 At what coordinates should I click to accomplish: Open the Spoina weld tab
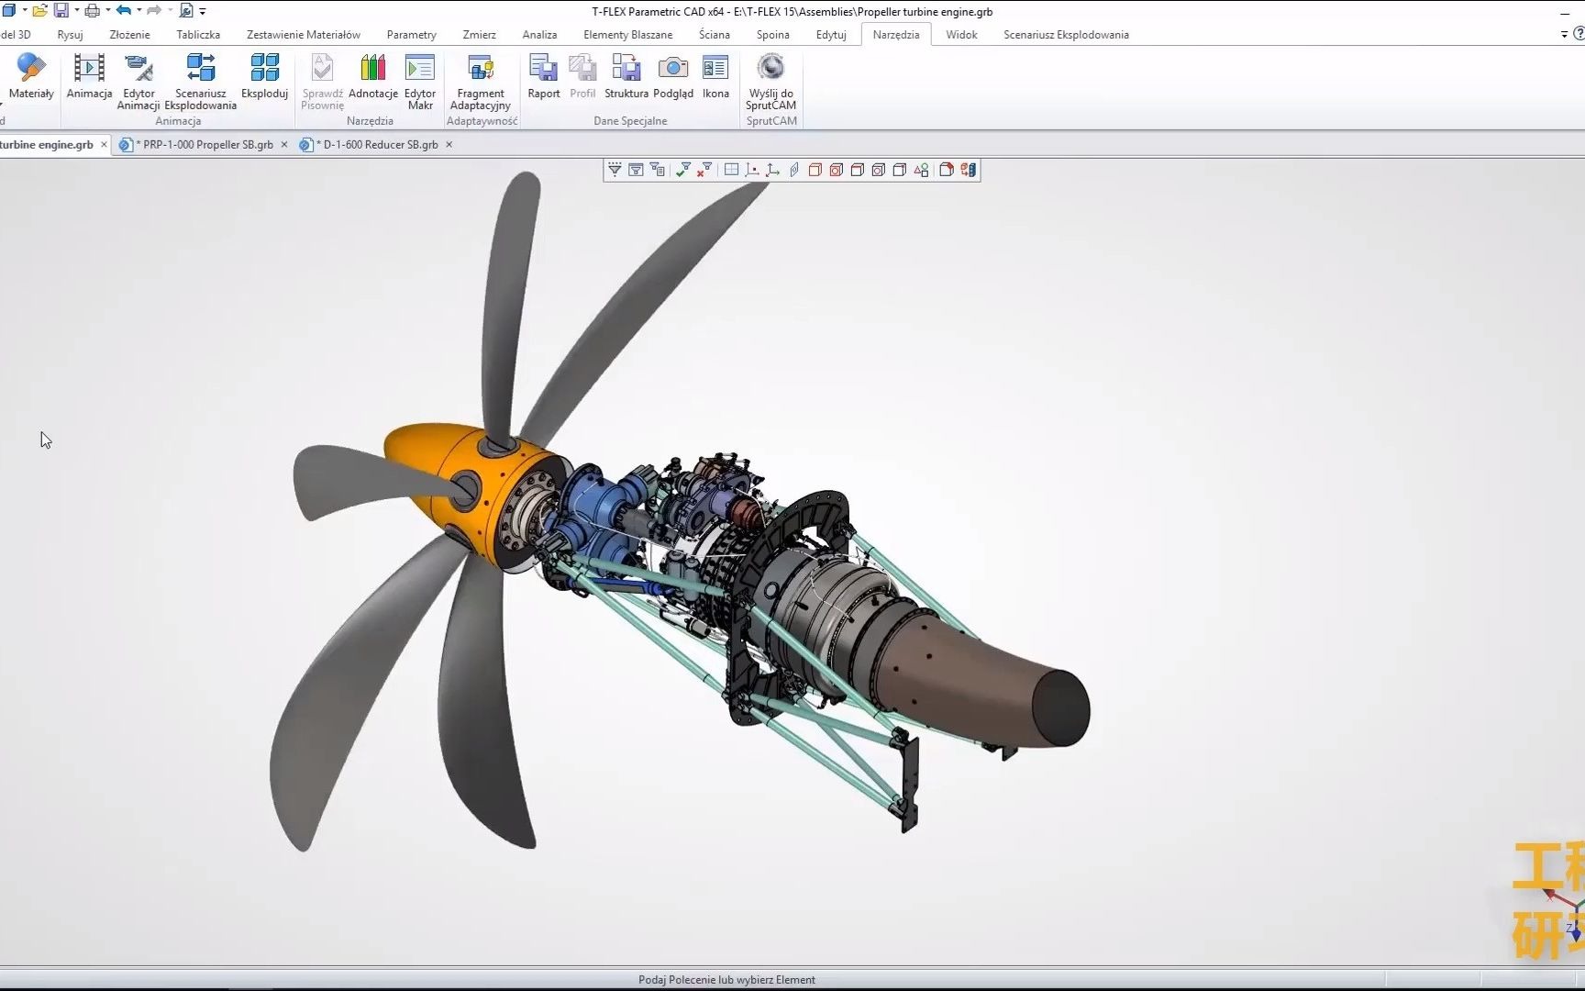(772, 35)
